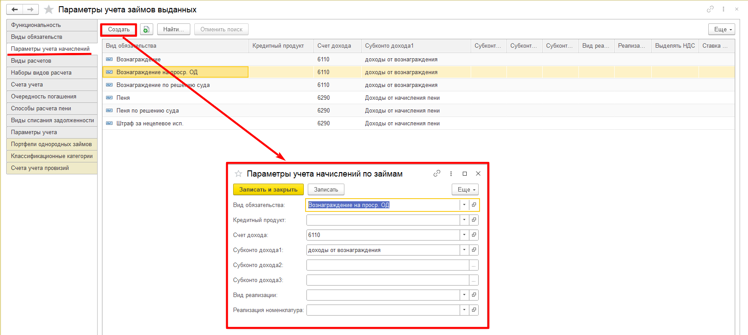Viewport: 748px width, 335px height.
Task: Select row Пеня по решению суда
Action: (x=418, y=110)
